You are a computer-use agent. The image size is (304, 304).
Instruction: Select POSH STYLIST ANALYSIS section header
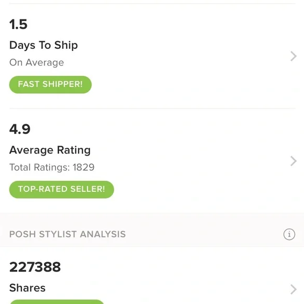point(68,234)
